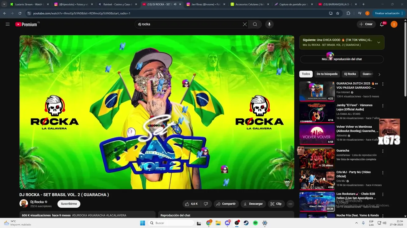Expand the Siguiente mix queue panel
This screenshot has height=228, width=407.
point(378,42)
